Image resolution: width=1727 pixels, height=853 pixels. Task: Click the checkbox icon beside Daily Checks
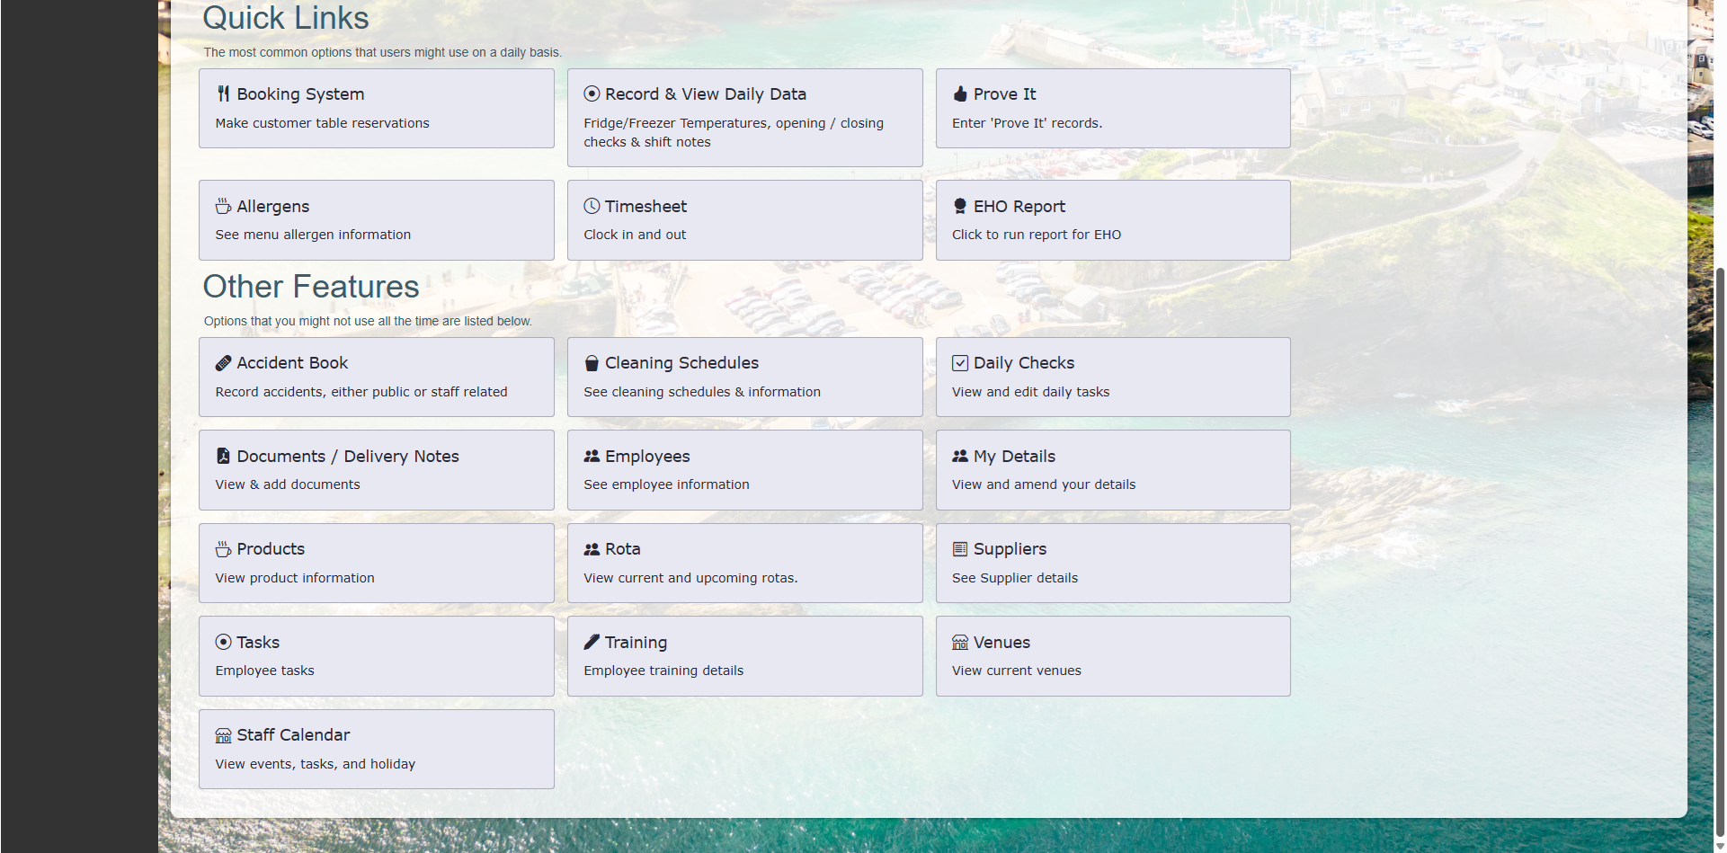click(x=960, y=363)
